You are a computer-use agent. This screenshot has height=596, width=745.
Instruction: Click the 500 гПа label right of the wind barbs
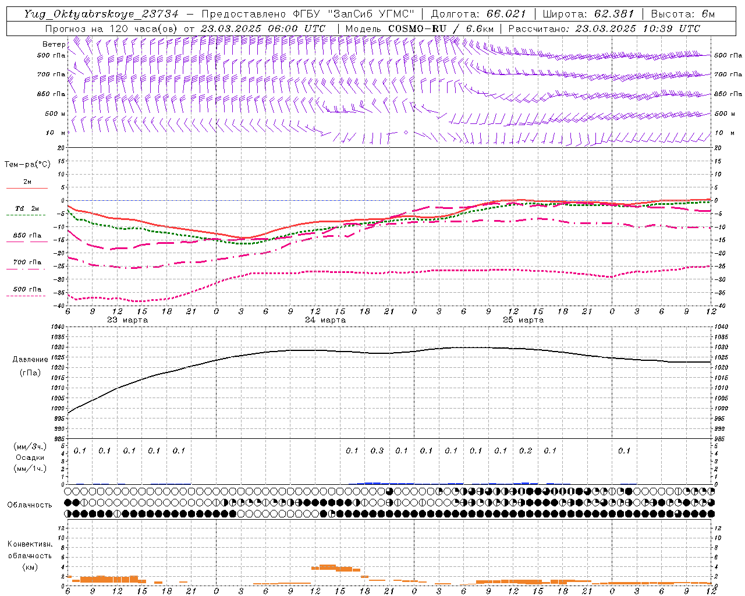point(728,55)
